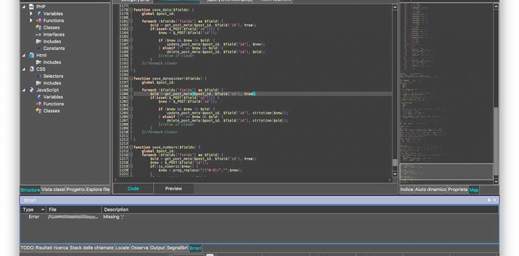519x256 pixels.
Task: Click the PHP Interfaces icon
Action: tap(39, 34)
